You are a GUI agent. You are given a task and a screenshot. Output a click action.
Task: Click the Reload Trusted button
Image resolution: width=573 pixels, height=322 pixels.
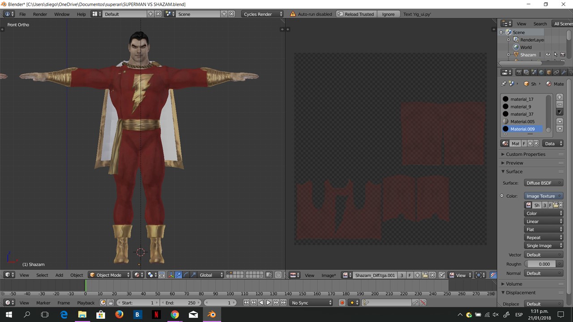(x=355, y=14)
